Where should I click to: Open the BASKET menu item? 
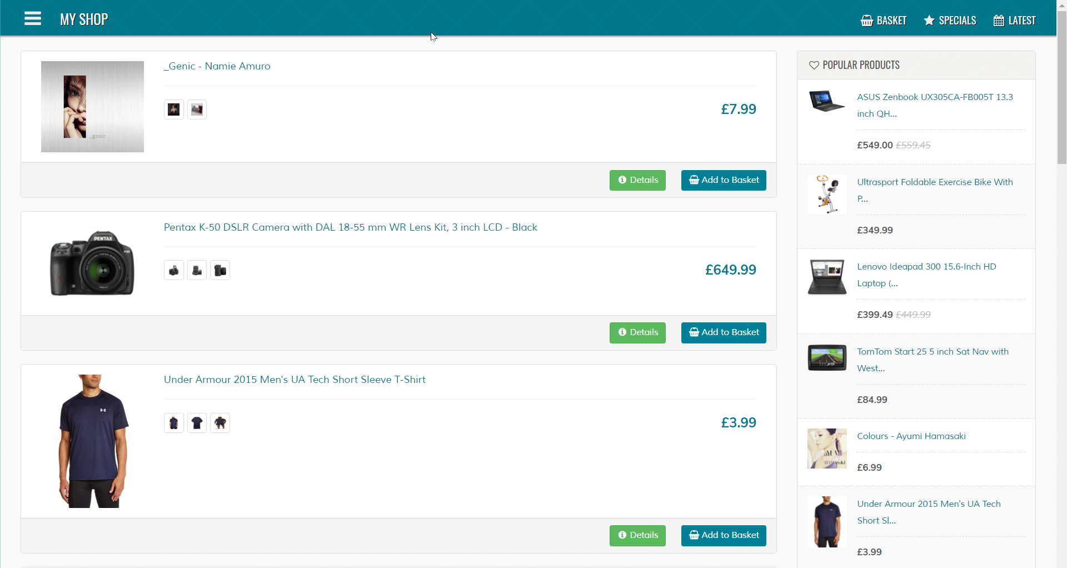click(x=884, y=21)
